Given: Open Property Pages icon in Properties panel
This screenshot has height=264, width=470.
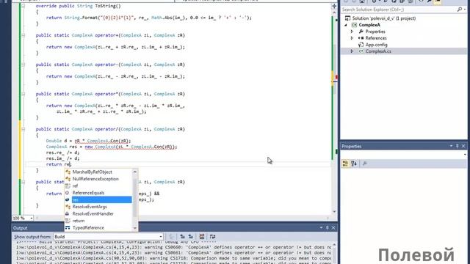Looking at the screenshot, I should (x=365, y=164).
